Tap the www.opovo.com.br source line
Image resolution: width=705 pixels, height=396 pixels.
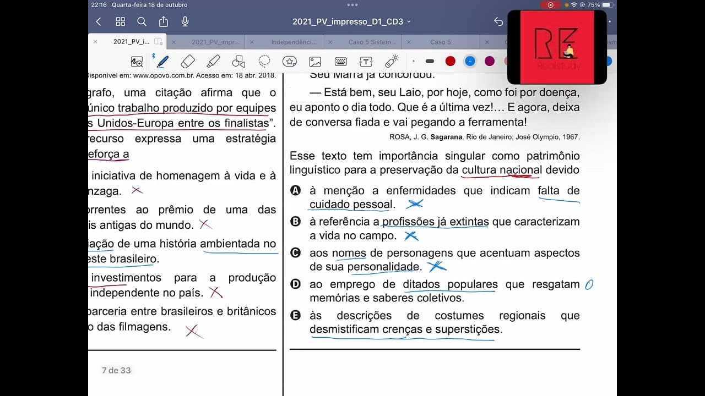tap(182, 76)
